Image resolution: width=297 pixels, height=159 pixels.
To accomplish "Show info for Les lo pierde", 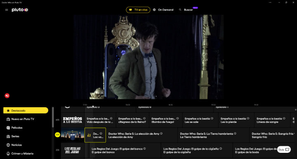I will 248,118.
